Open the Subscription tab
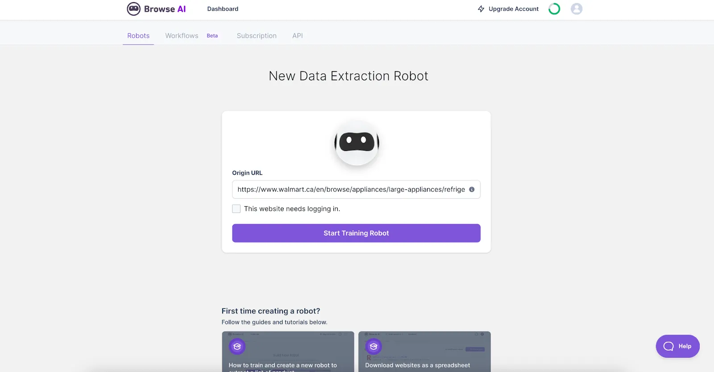 257,36
